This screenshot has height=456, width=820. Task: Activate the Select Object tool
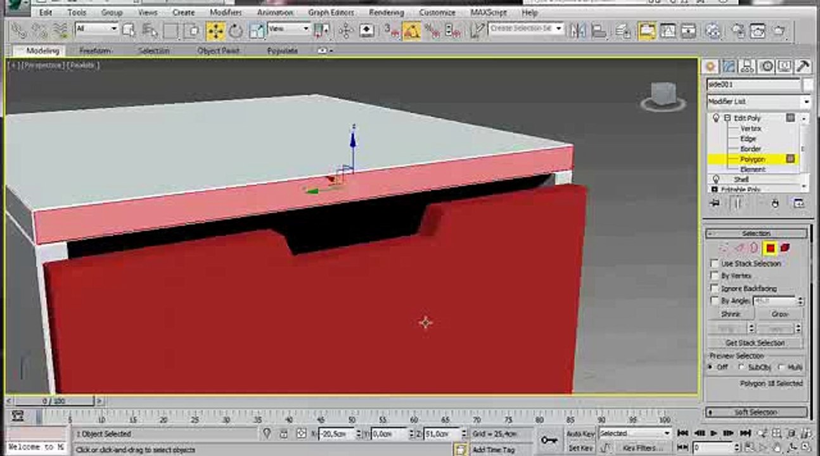[129, 30]
